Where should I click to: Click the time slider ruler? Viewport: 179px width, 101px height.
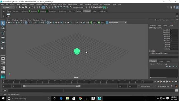(x=73, y=82)
